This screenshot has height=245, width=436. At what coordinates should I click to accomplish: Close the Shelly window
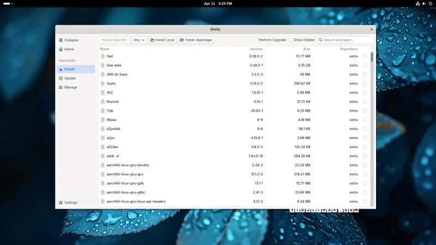point(372,29)
